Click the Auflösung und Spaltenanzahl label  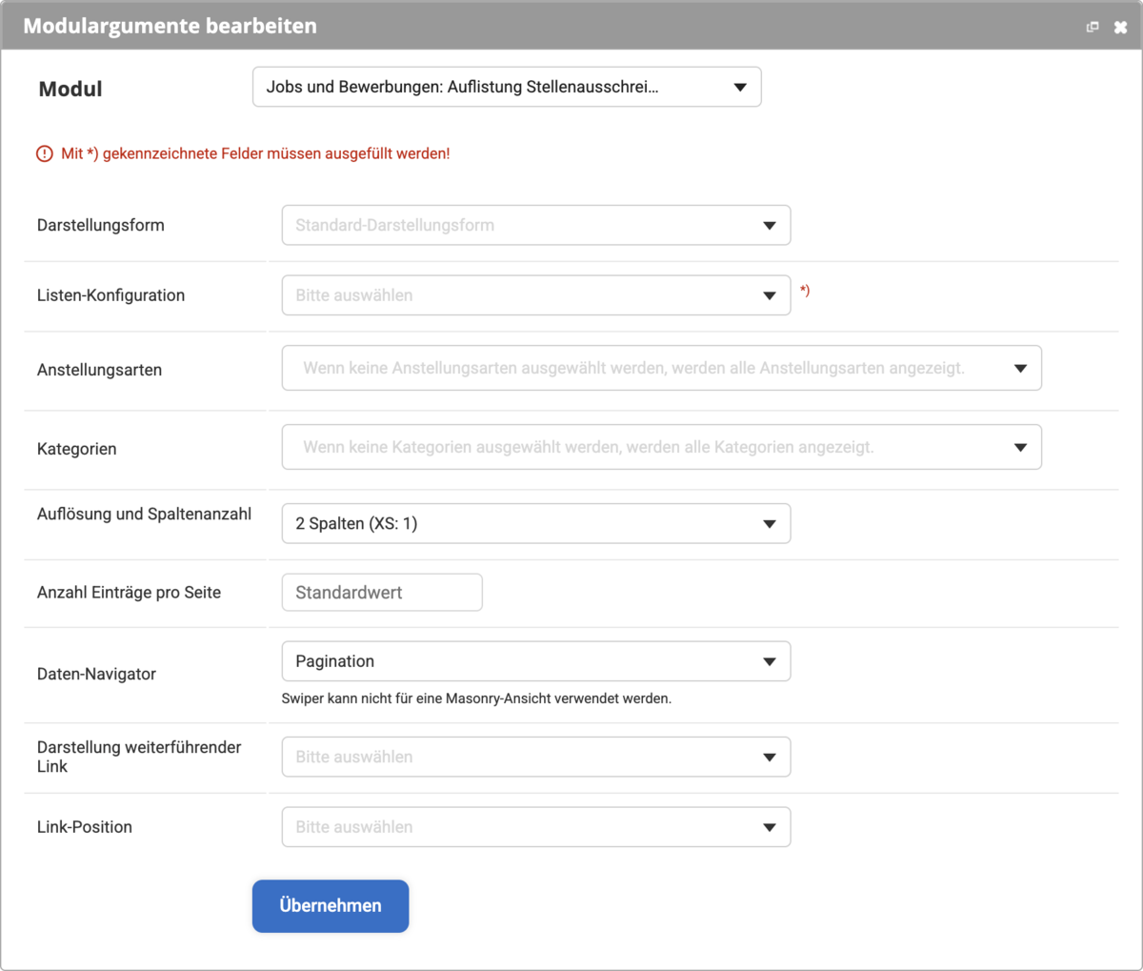(144, 514)
